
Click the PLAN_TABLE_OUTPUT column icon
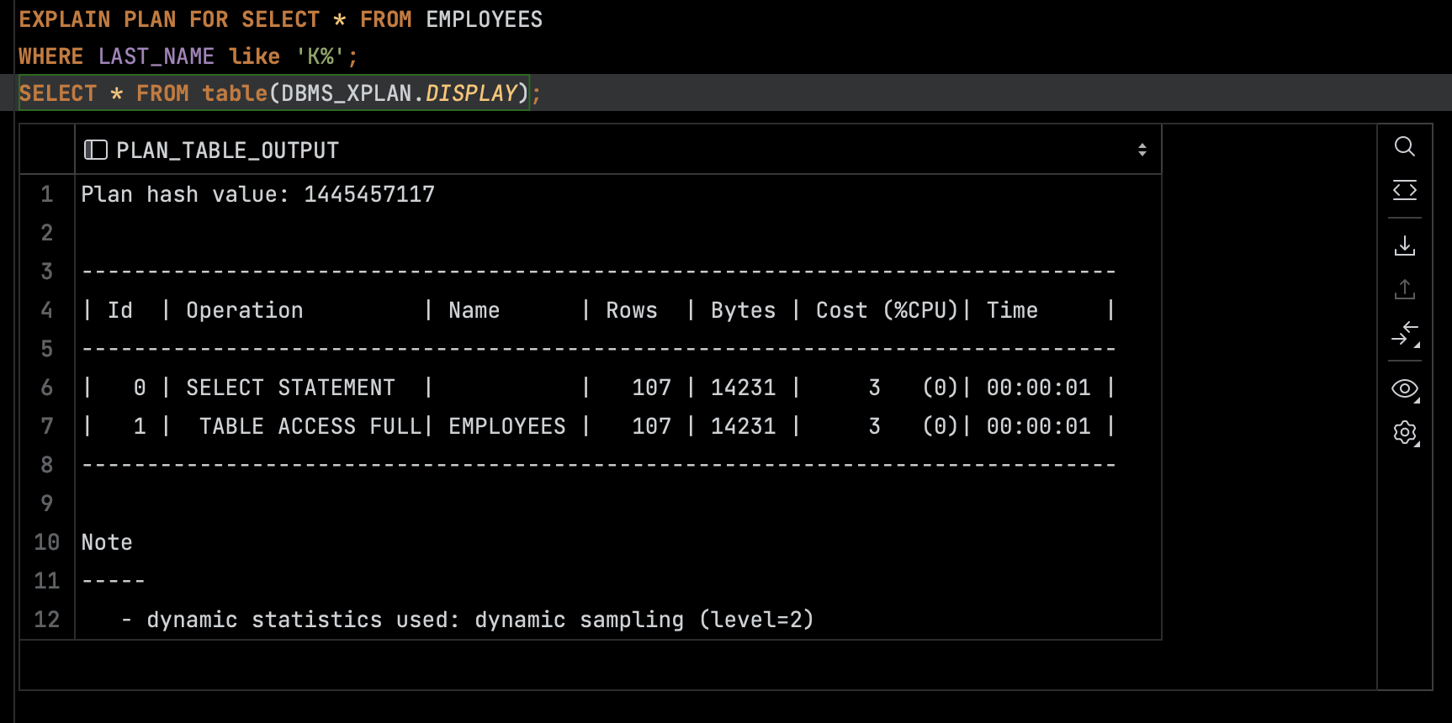[x=96, y=150]
